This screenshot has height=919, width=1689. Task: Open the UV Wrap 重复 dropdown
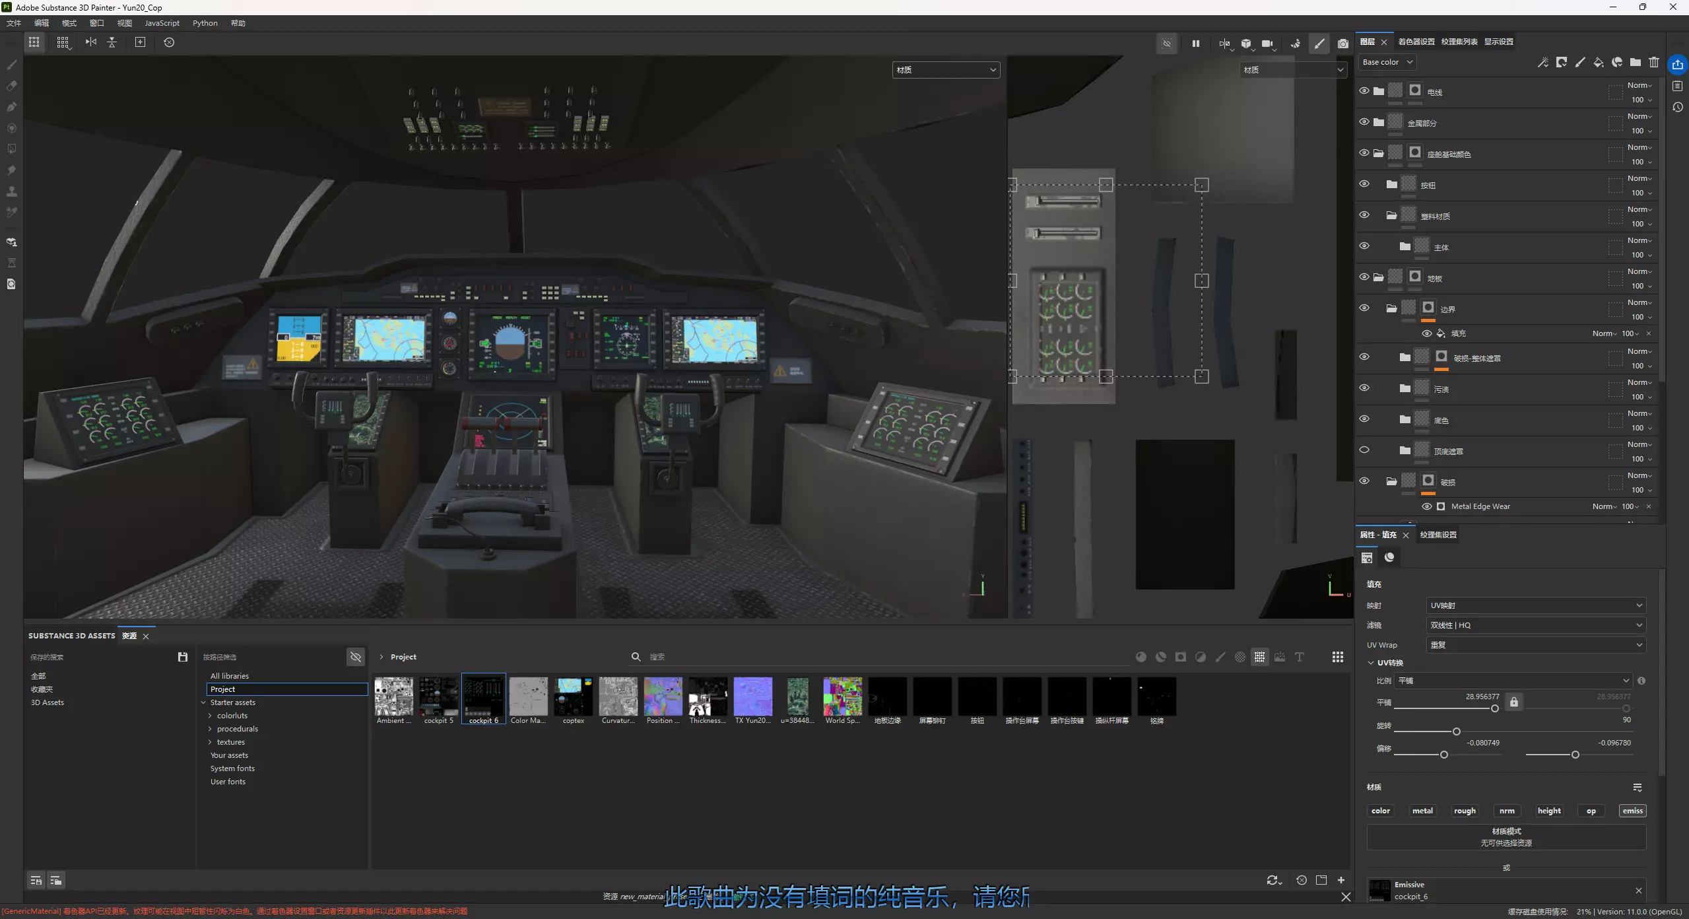click(x=1535, y=645)
